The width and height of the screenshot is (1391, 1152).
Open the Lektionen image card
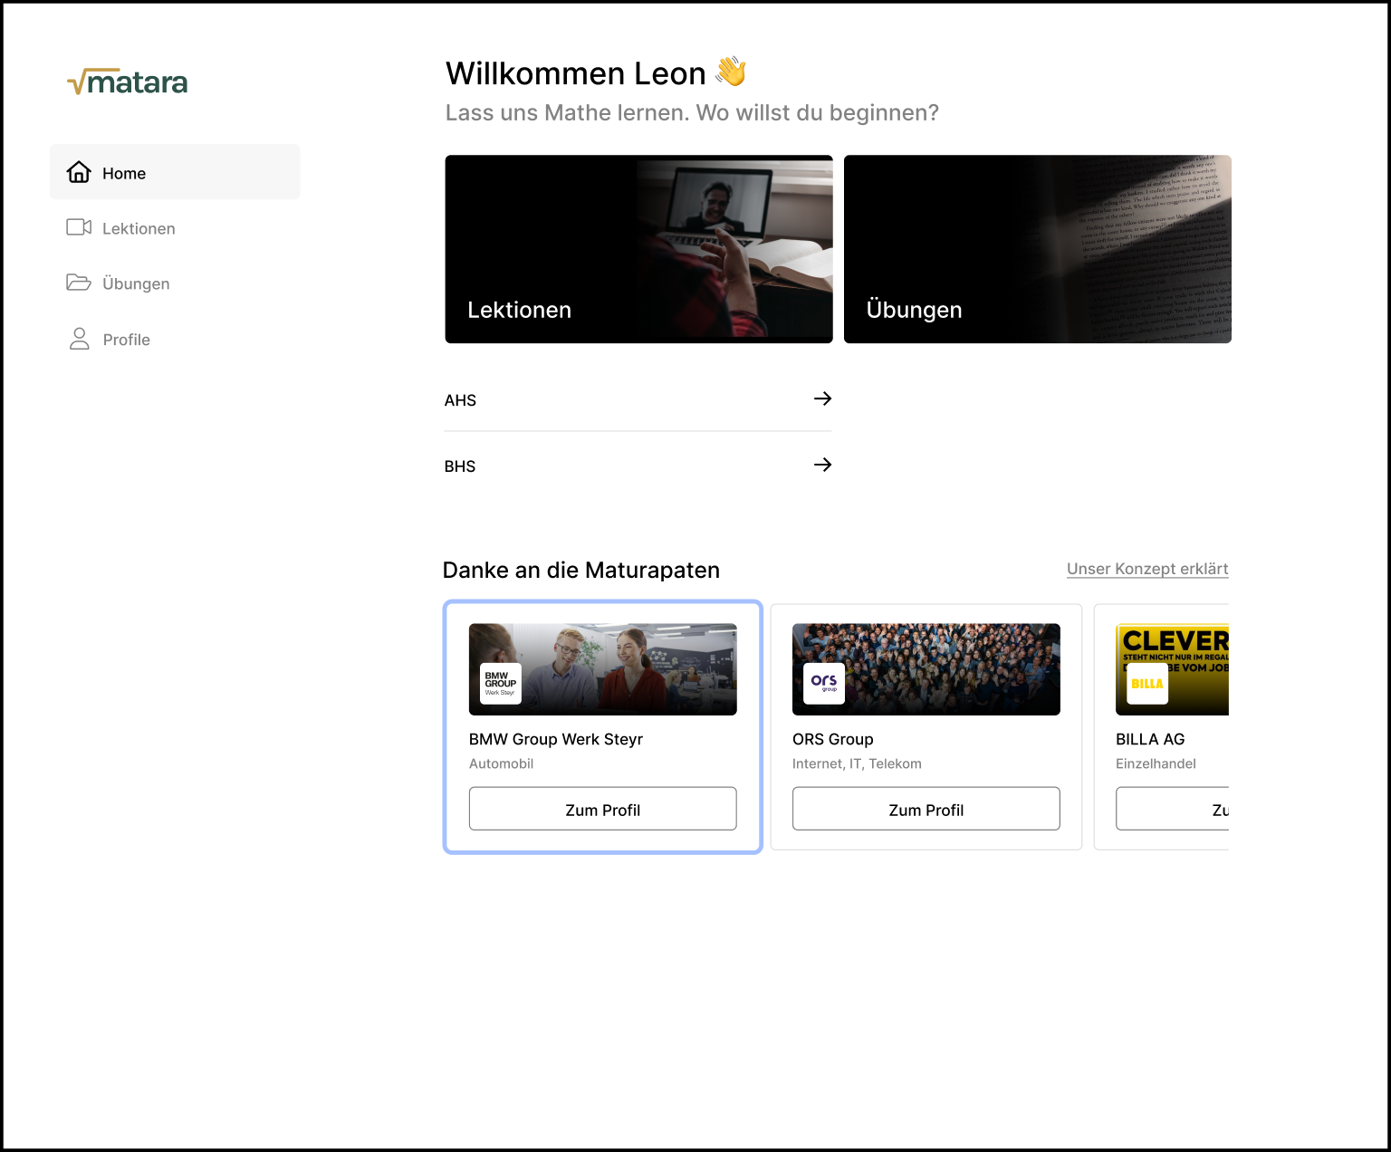(638, 249)
